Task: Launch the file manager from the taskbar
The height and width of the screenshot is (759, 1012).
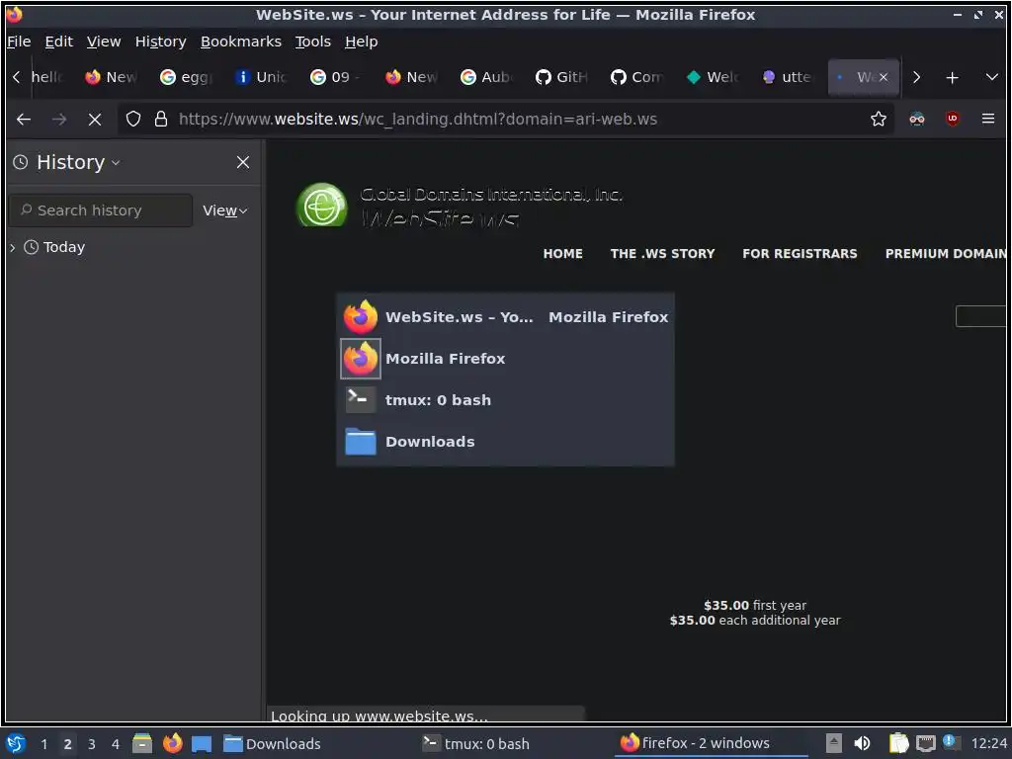Action: 142,743
